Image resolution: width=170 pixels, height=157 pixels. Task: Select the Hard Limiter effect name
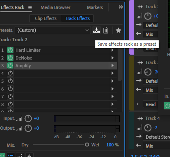(x=28, y=50)
